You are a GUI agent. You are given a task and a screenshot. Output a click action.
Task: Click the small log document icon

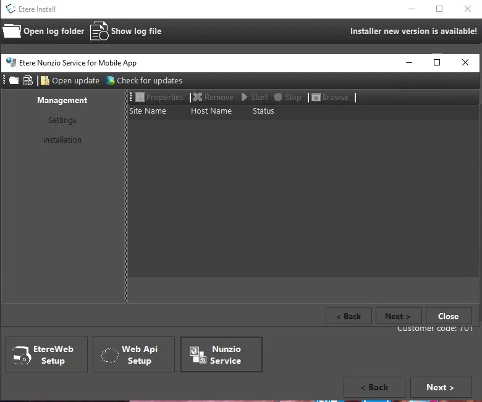(28, 81)
